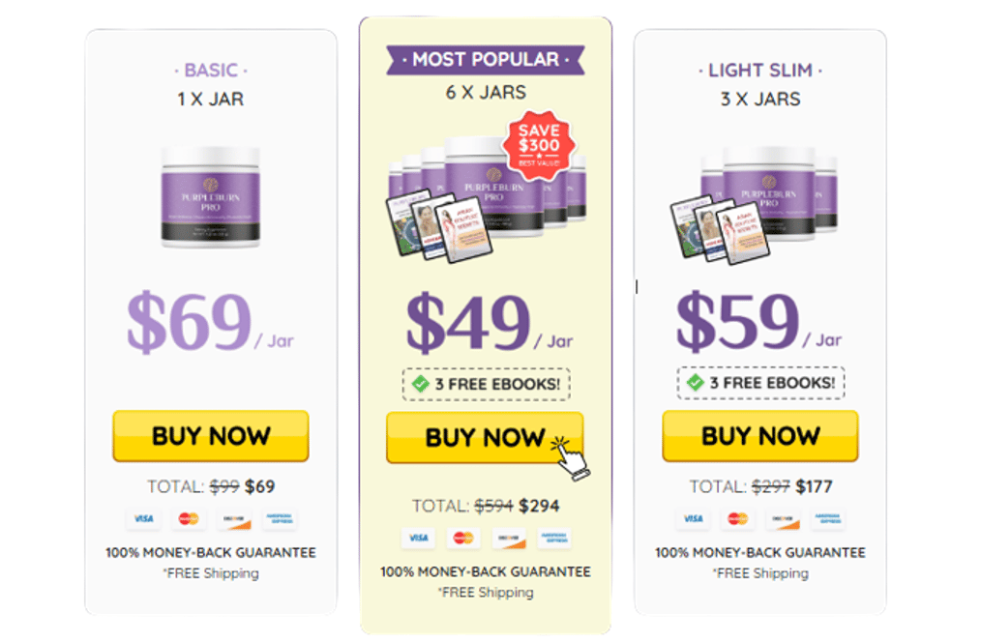981x642 pixels.
Task: Click the green checkmark in 6 jars ebooks badge
Action: tap(421, 384)
